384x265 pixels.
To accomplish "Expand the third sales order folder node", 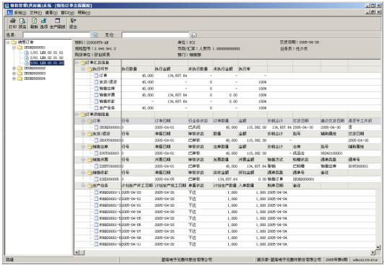I will (14, 73).
